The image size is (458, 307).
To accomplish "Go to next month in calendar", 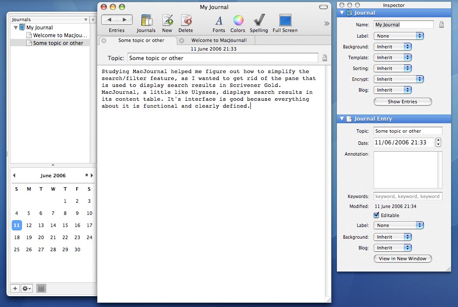I will click(92, 175).
